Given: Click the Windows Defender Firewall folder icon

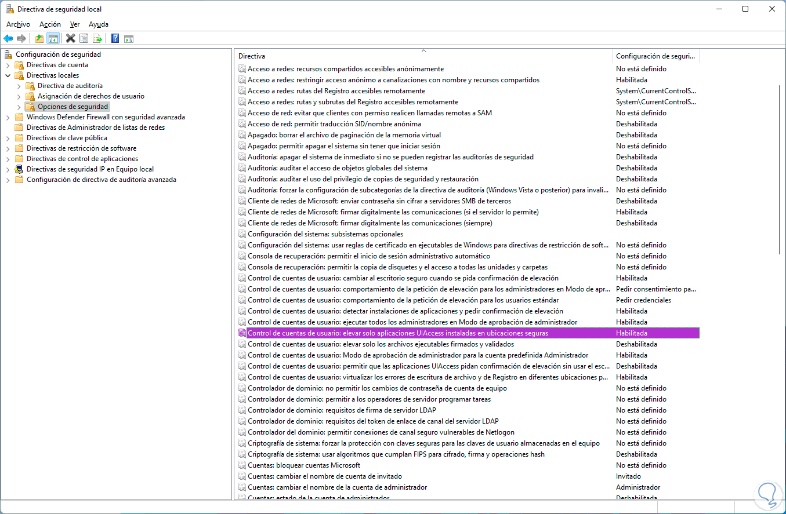Looking at the screenshot, I should click(19, 117).
